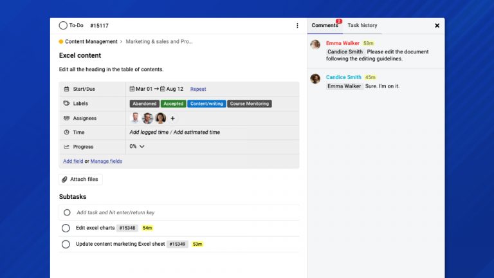
Task: Click Candice Smith's avatar in comments
Action: 315,79
